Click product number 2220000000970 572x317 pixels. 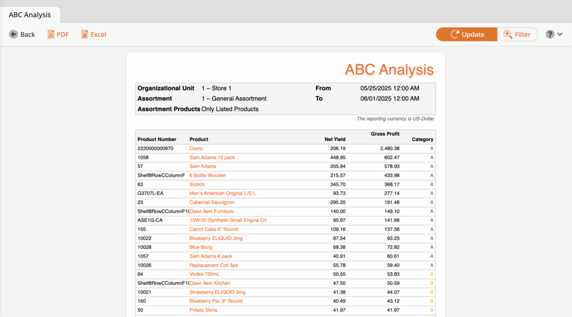(x=155, y=148)
